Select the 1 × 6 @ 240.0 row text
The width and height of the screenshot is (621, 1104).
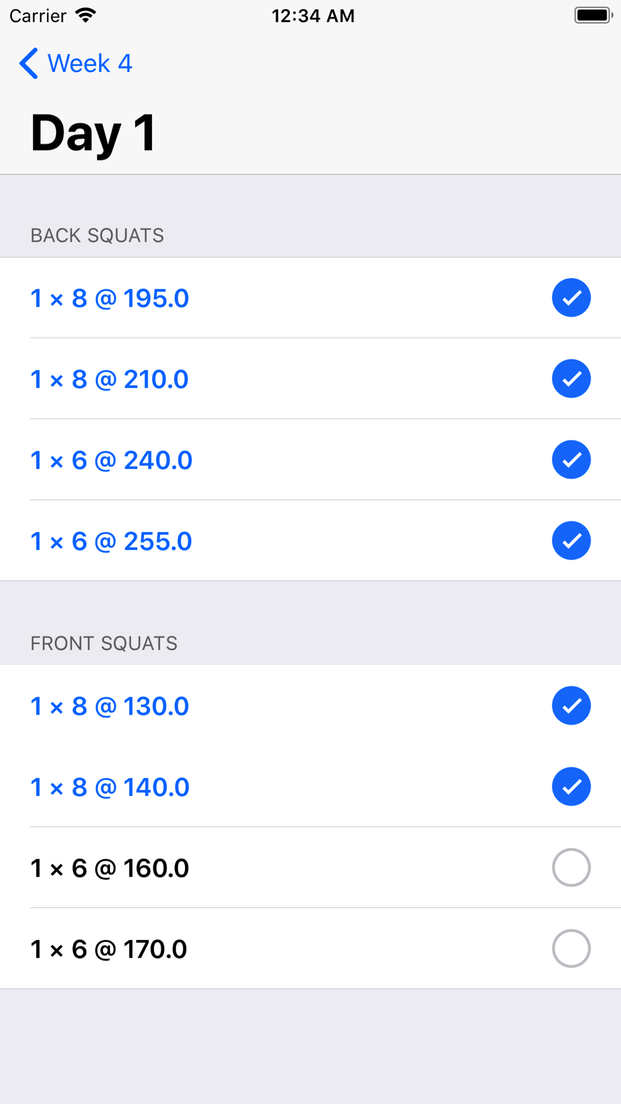111,461
